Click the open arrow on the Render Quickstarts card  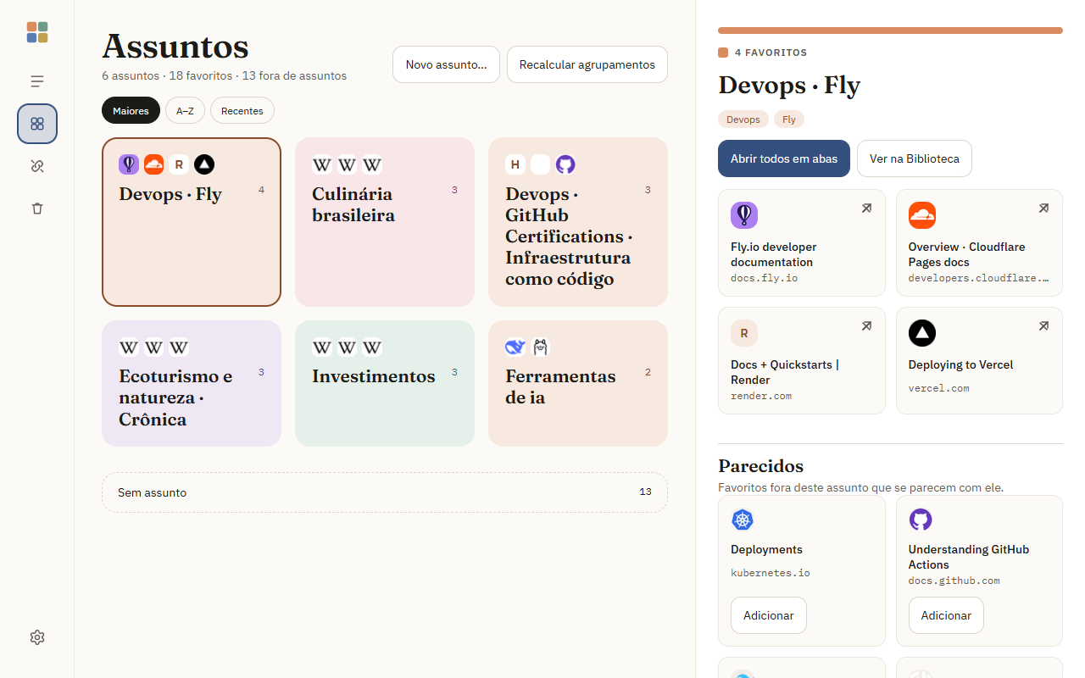point(866,326)
